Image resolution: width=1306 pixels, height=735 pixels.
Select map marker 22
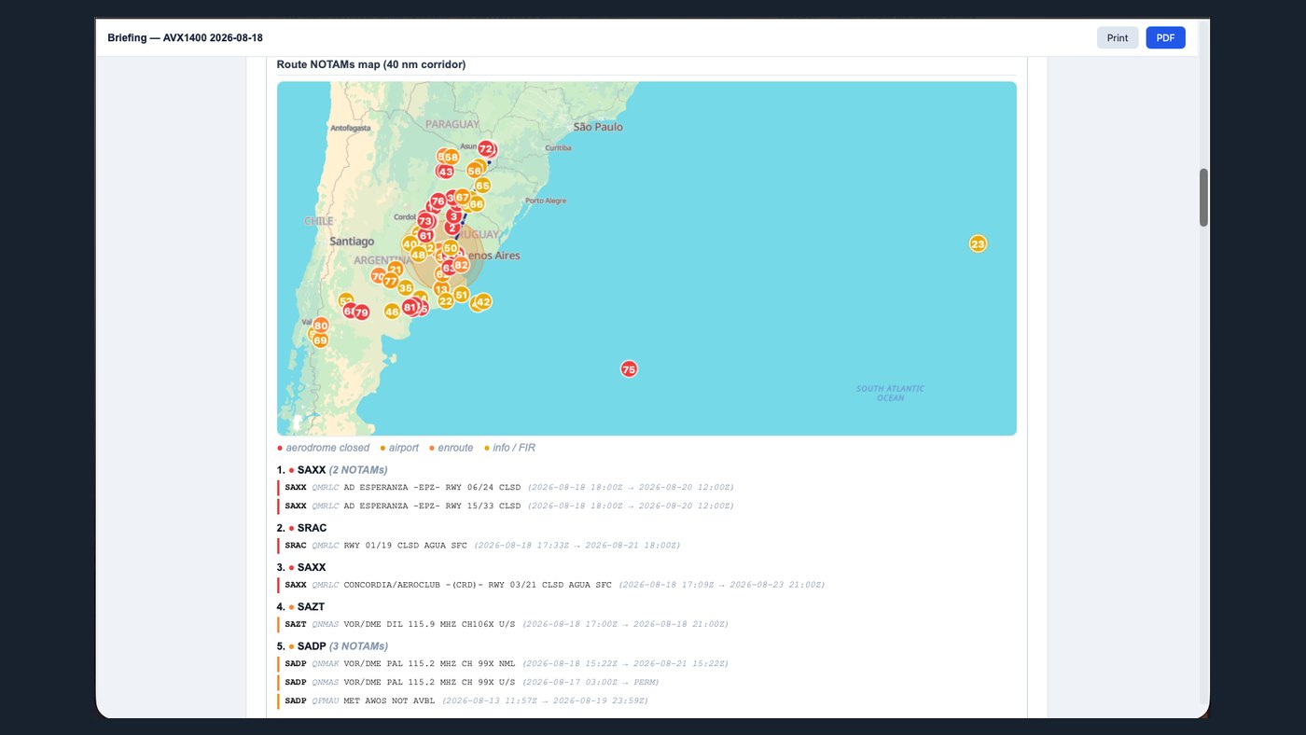click(x=446, y=300)
